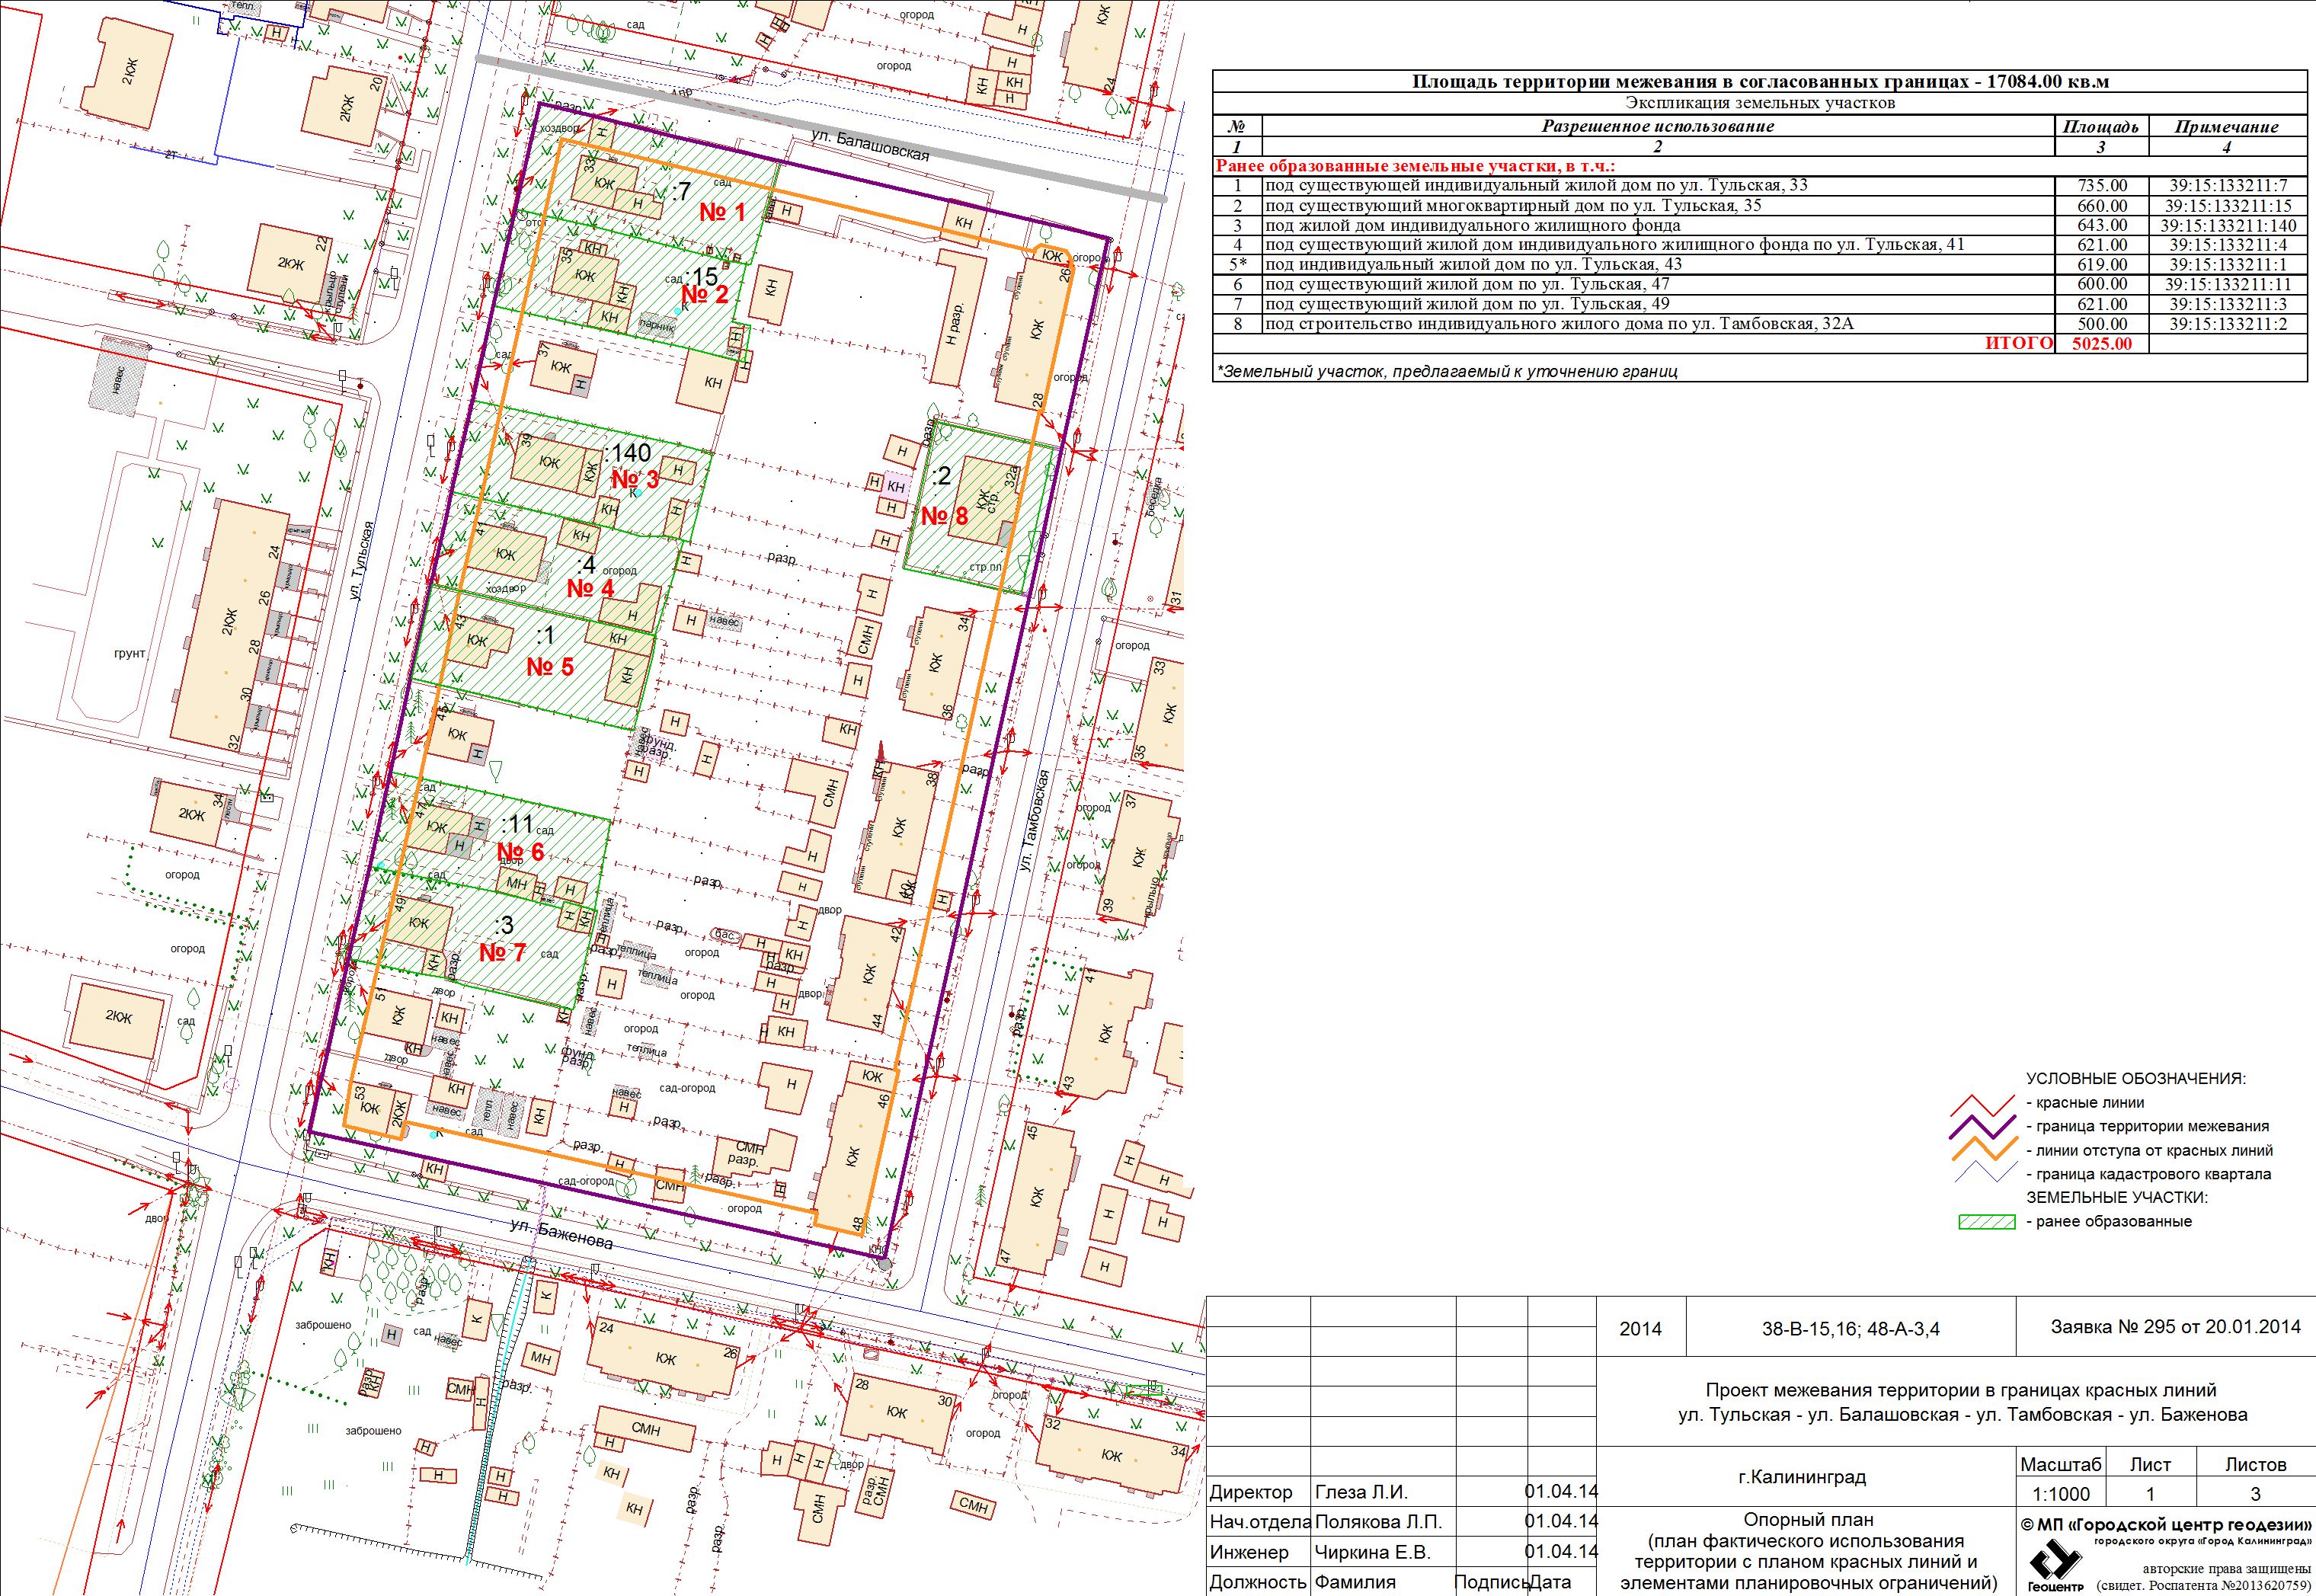Click the green hatched legend swatch
Viewport: 2316px width, 1596px height.
tap(1986, 1222)
